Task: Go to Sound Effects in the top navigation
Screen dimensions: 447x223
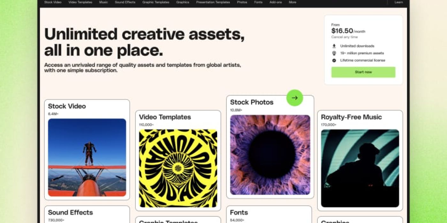Action: click(x=125, y=2)
